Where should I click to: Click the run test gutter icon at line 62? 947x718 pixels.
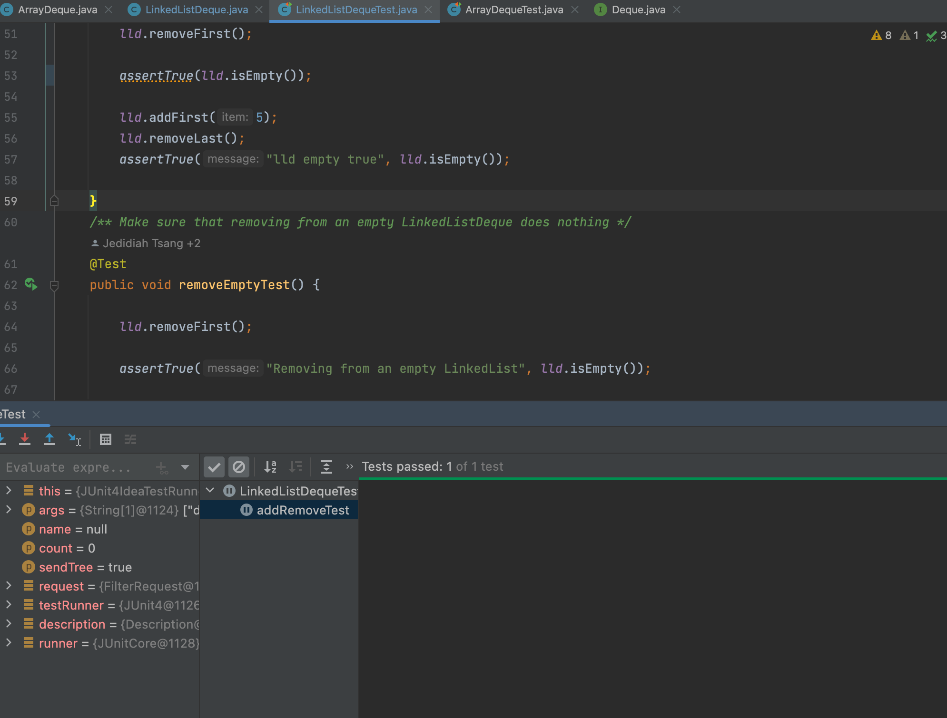click(31, 284)
